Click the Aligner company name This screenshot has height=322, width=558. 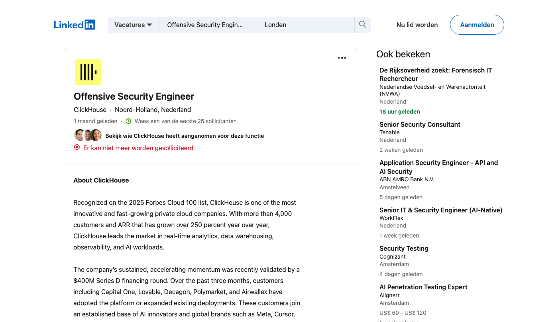(389, 295)
